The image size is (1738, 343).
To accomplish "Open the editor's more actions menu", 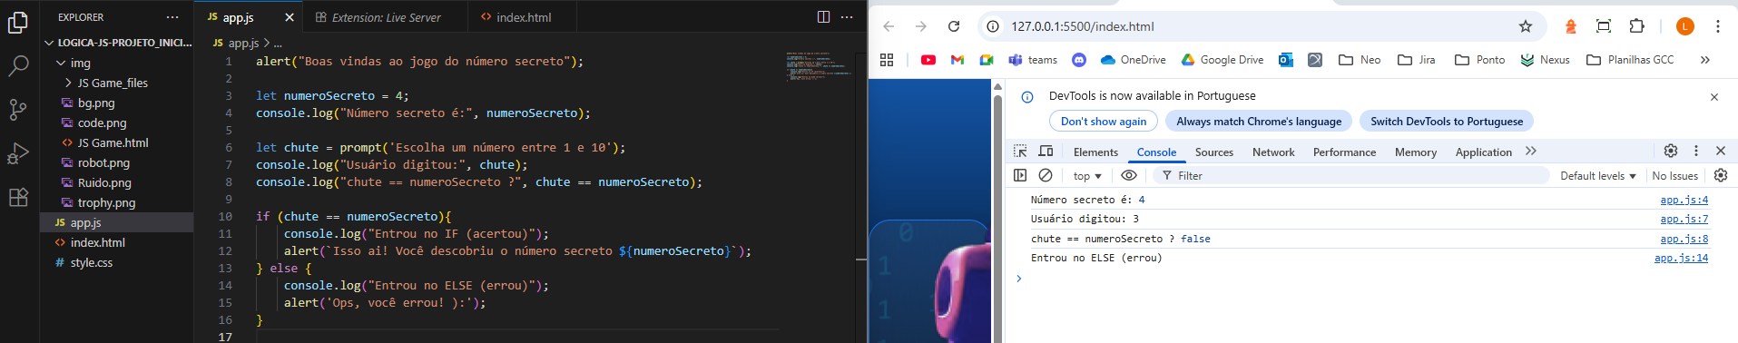I will 847,17.
